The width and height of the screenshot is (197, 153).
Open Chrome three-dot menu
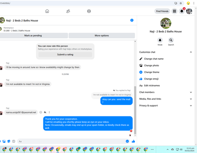194,3
